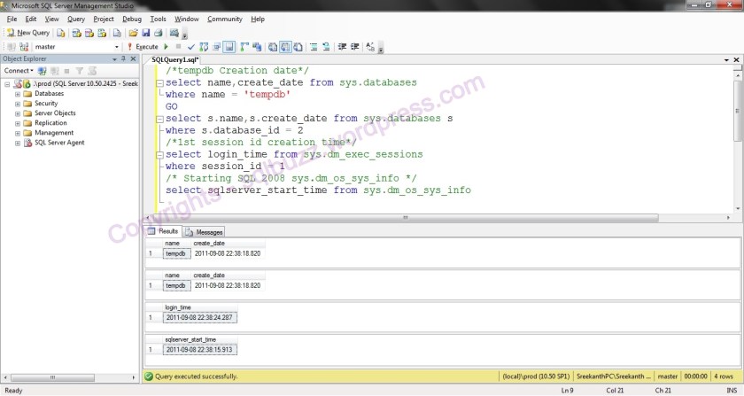Open the Query menu
The height and width of the screenshot is (396, 744).
[x=76, y=19]
